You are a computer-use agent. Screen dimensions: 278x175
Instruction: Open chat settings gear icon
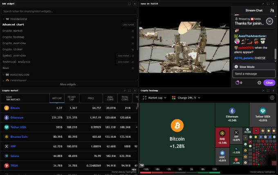coord(259,83)
